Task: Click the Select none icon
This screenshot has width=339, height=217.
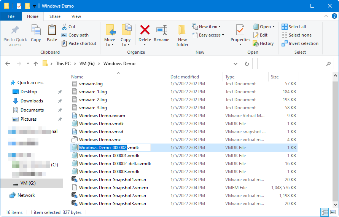Action: click(x=285, y=35)
